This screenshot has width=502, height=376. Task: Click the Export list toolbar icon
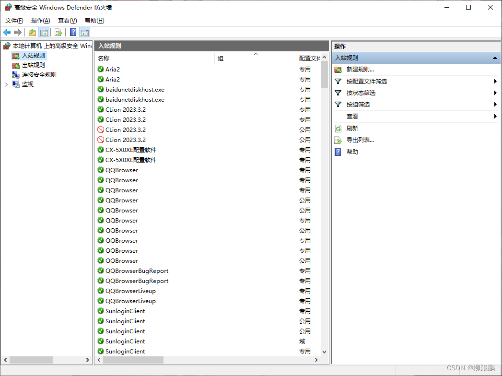click(58, 32)
